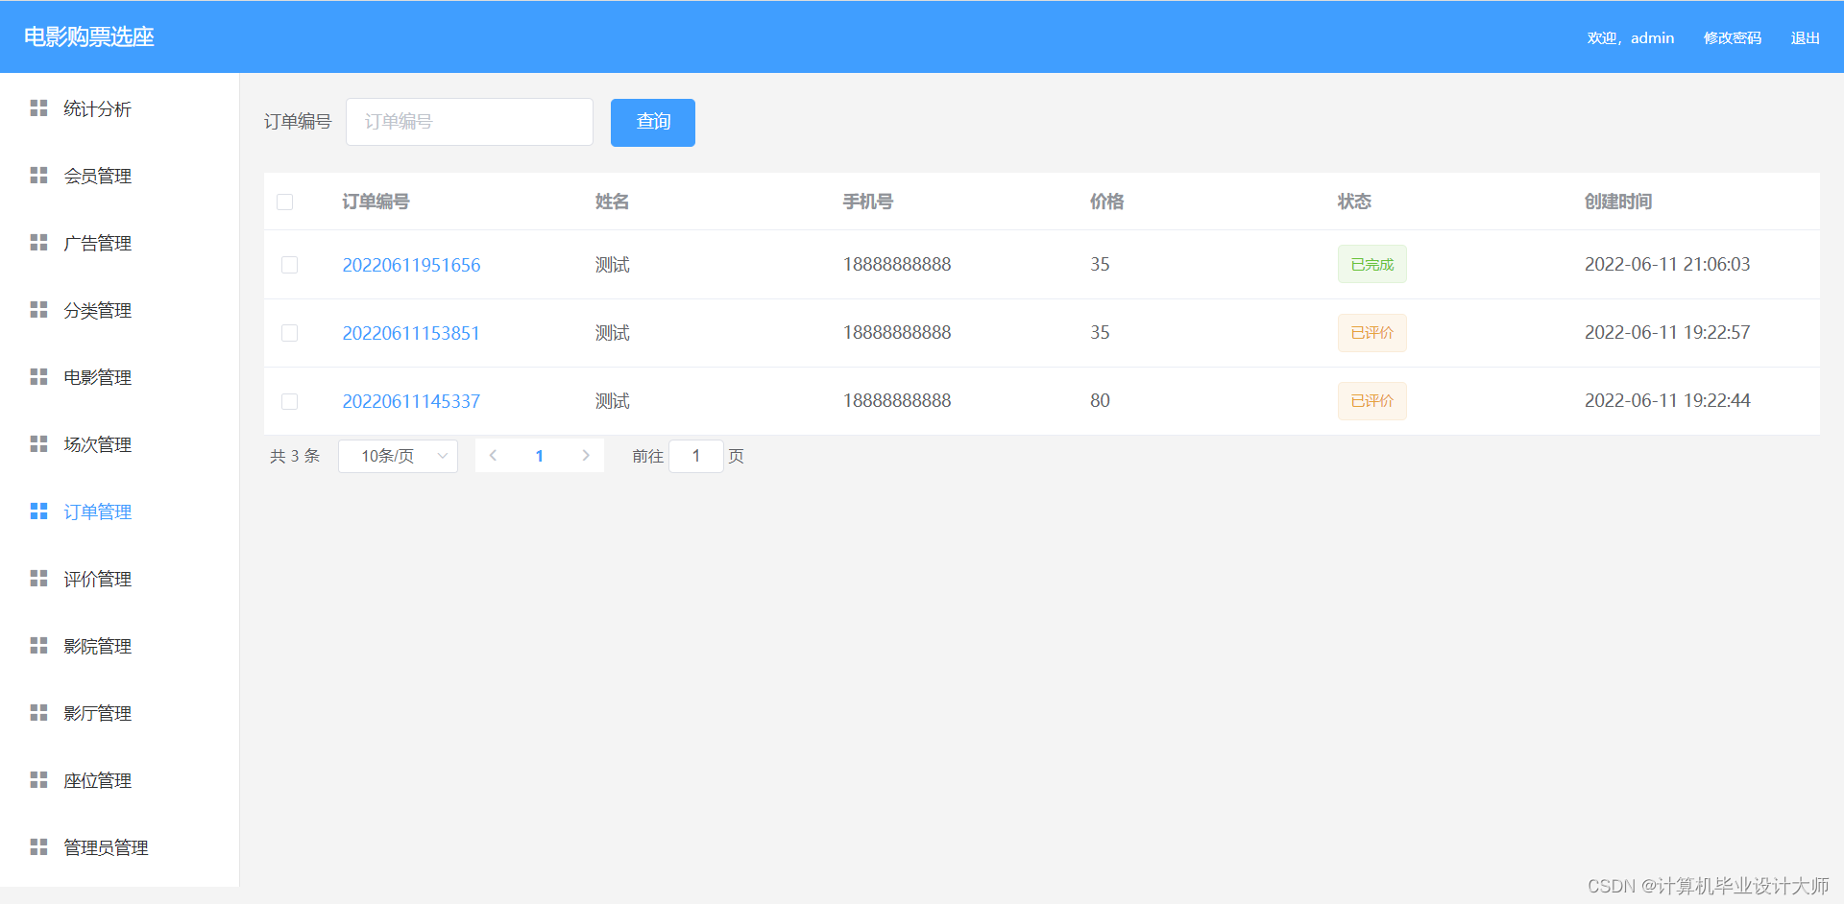Viewport: 1844px width, 904px height.
Task: Click the grid icon beside 广告管理
Action: pyautogui.click(x=38, y=243)
